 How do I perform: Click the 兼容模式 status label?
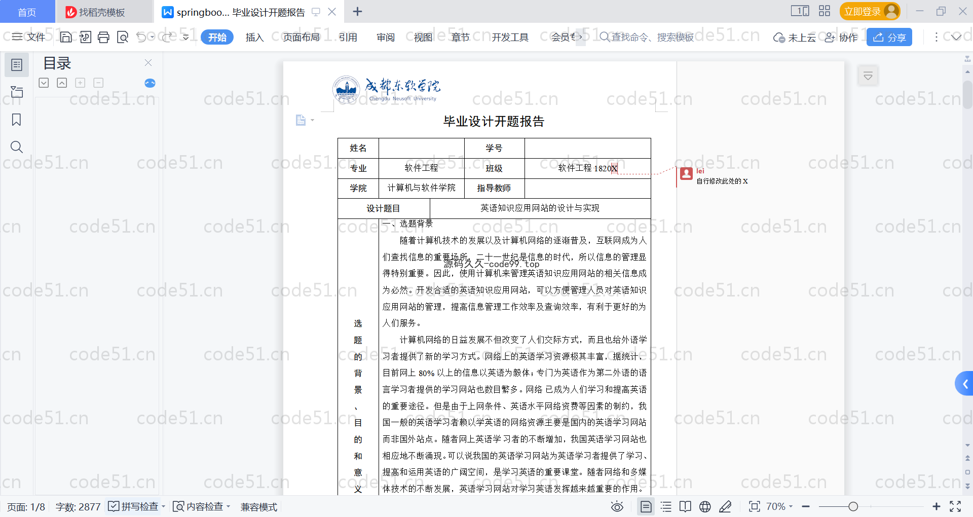[x=259, y=507]
